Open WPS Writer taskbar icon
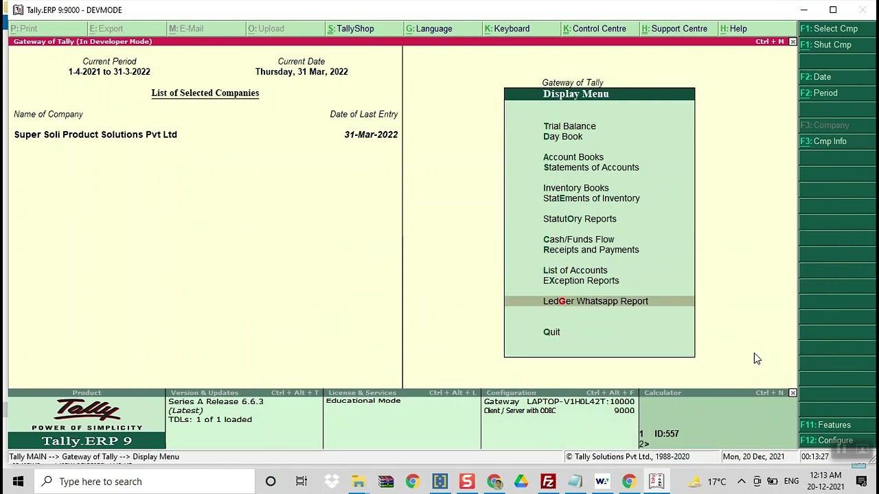Viewport: 879px width, 494px height. pos(602,482)
